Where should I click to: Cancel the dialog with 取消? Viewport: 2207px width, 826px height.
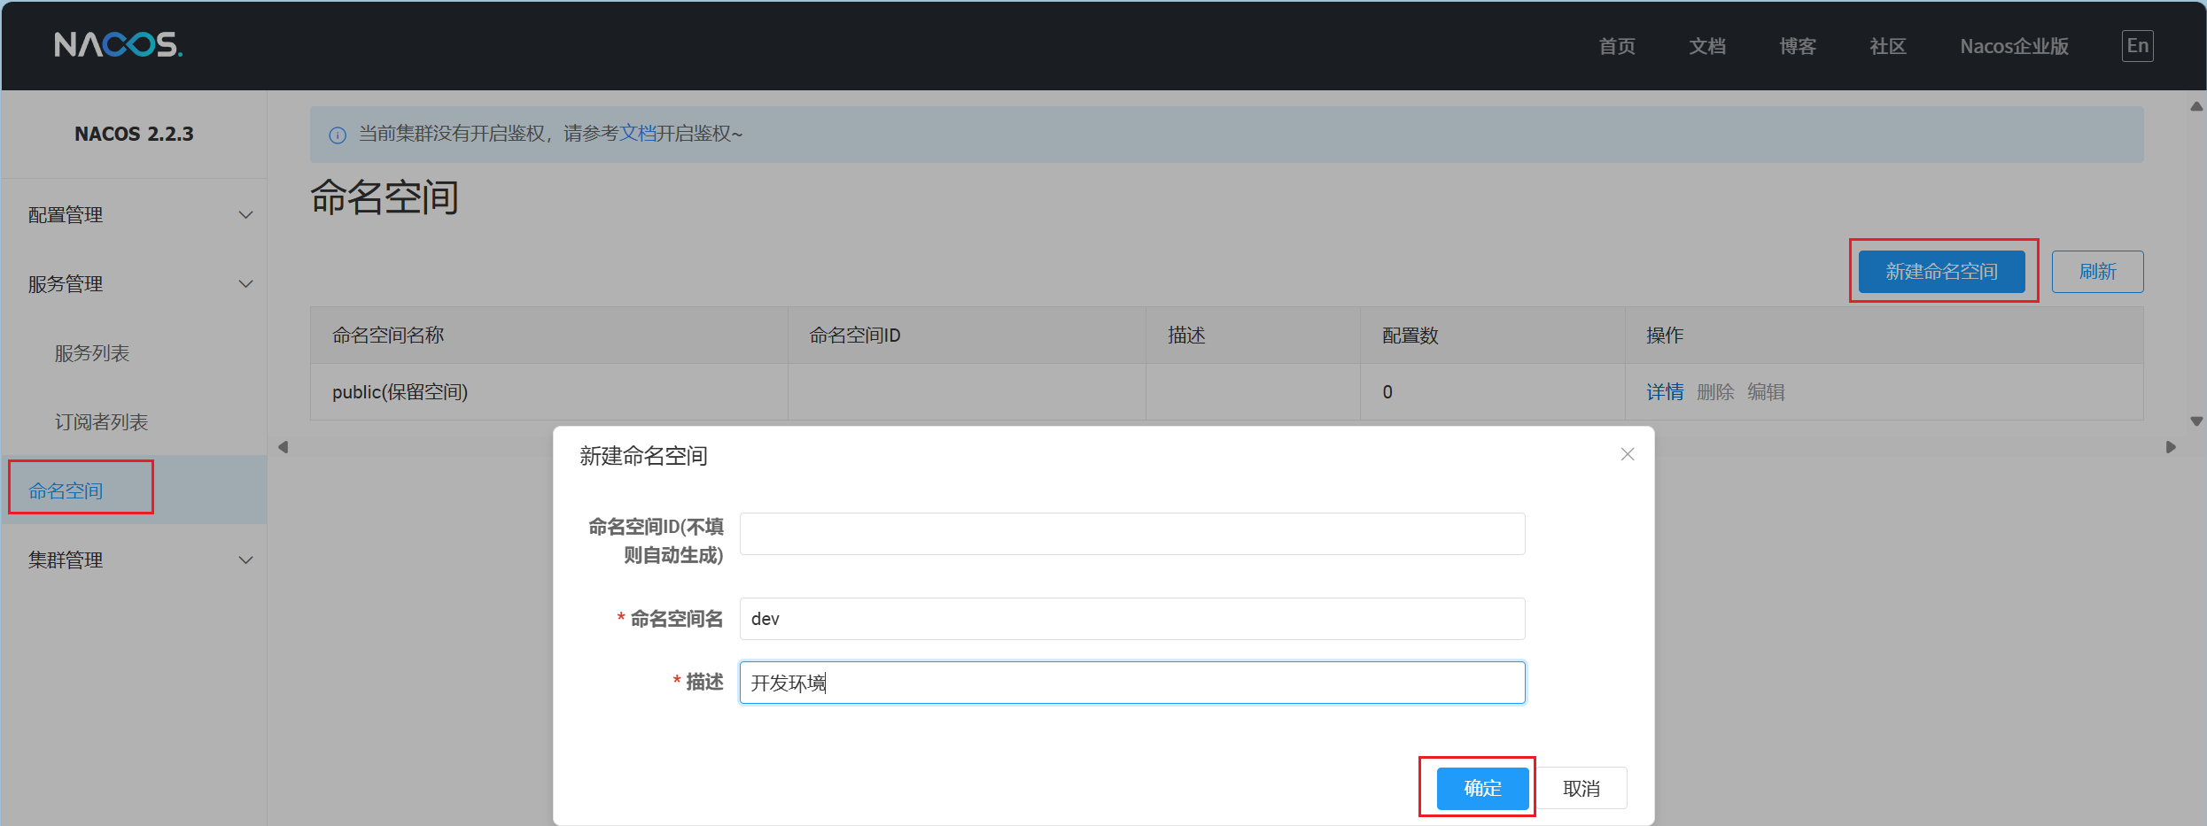click(1581, 788)
